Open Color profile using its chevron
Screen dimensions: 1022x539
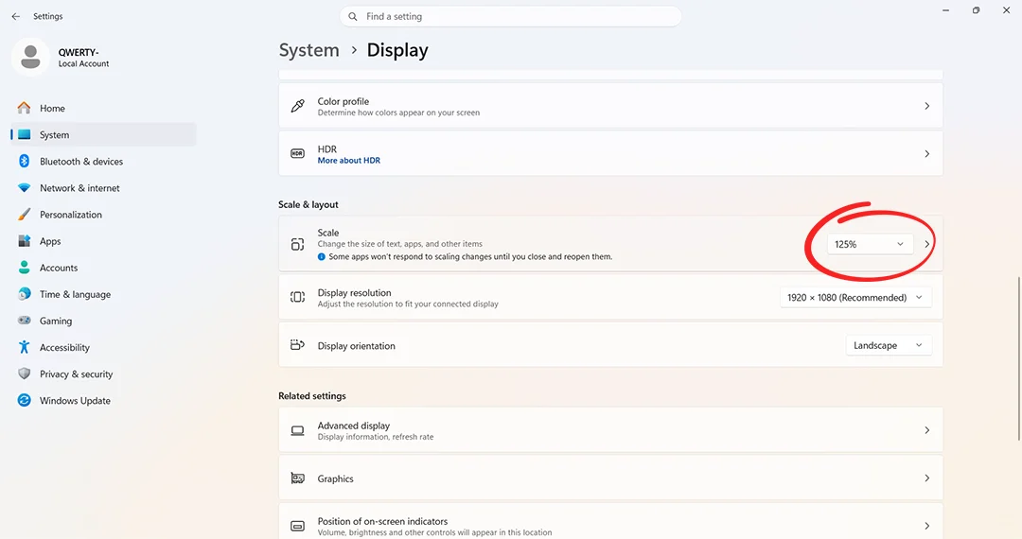(926, 106)
